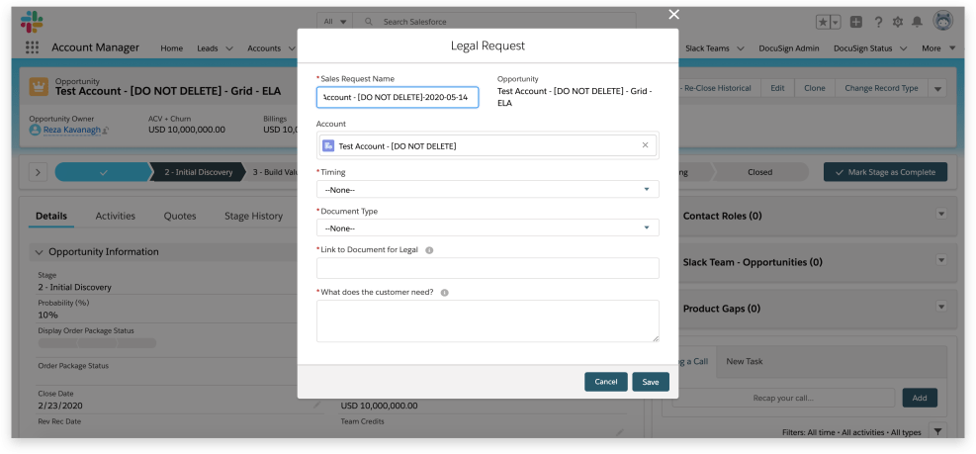Collapse the Opportunity Information section
976x454 pixels.
click(40, 252)
